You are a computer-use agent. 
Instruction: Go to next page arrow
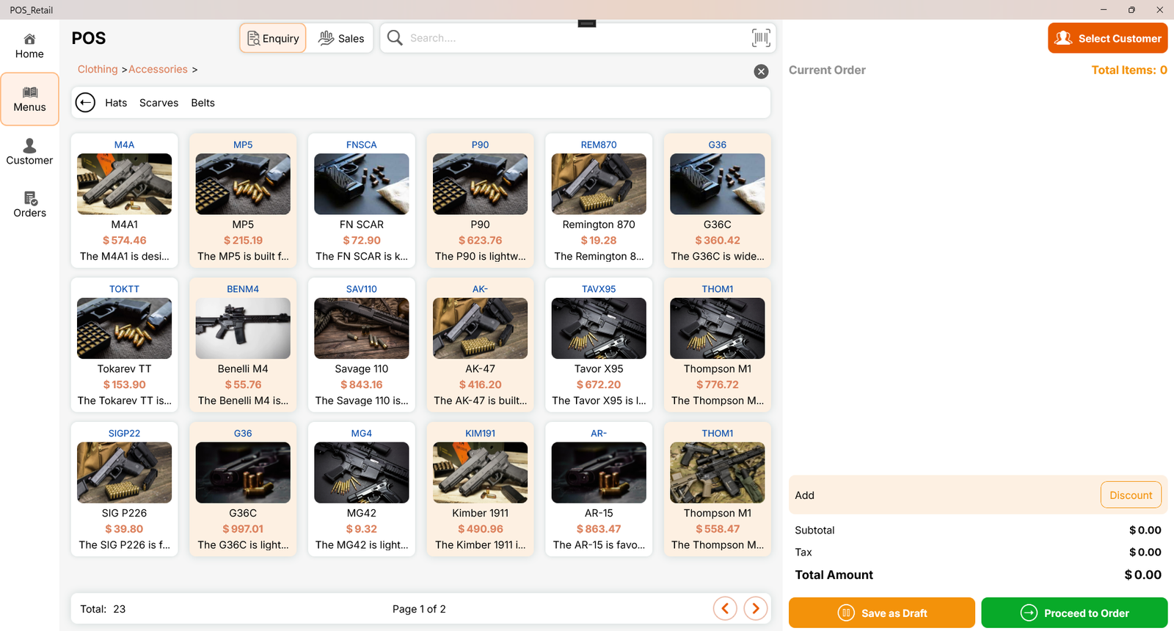pos(756,608)
